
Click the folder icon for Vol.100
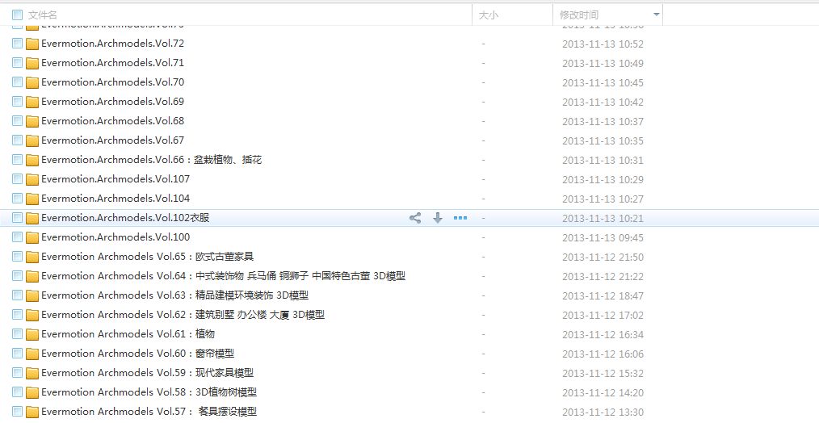32,237
